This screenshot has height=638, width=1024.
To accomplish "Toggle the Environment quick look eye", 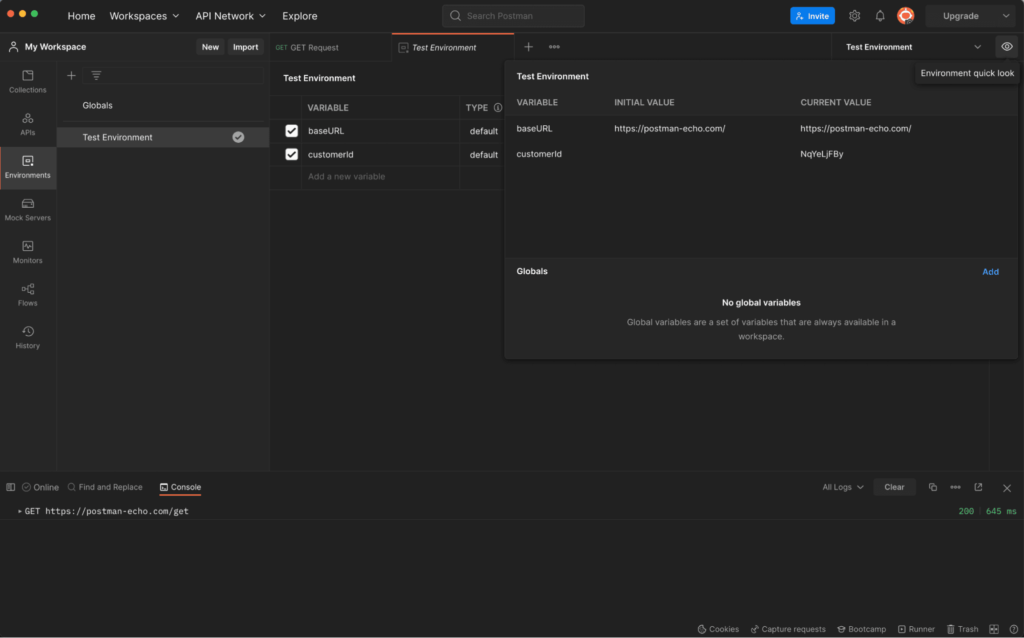I will point(1007,47).
